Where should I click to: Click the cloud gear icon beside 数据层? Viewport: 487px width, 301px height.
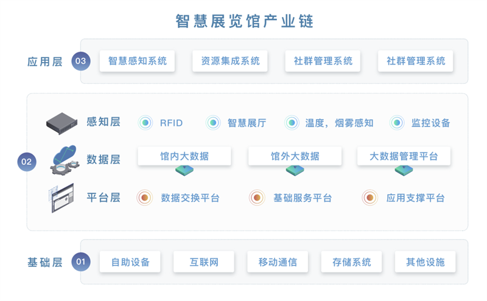(x=62, y=159)
